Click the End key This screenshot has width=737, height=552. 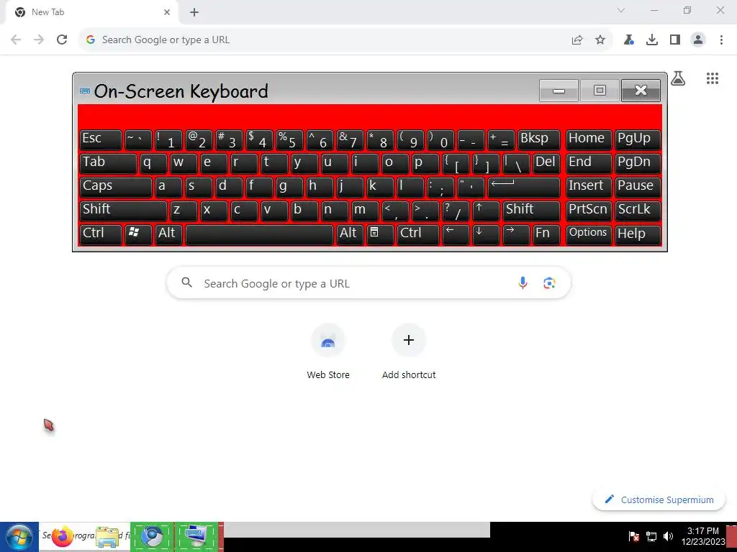click(x=589, y=163)
